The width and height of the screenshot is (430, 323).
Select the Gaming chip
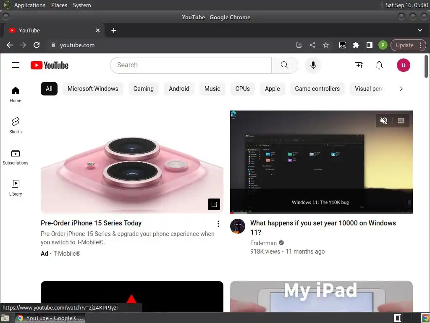click(x=144, y=89)
